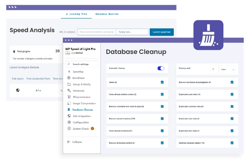Viewport: 250px width, 159px height.
Task: Click the Collapse arrow icon
Action: coord(69,142)
